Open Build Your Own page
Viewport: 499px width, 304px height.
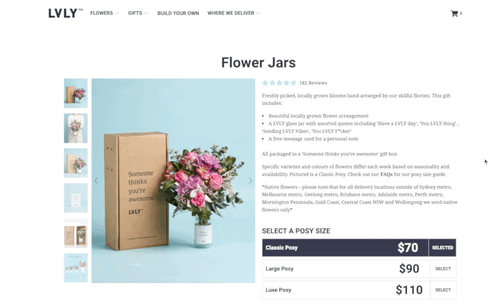[x=178, y=13]
